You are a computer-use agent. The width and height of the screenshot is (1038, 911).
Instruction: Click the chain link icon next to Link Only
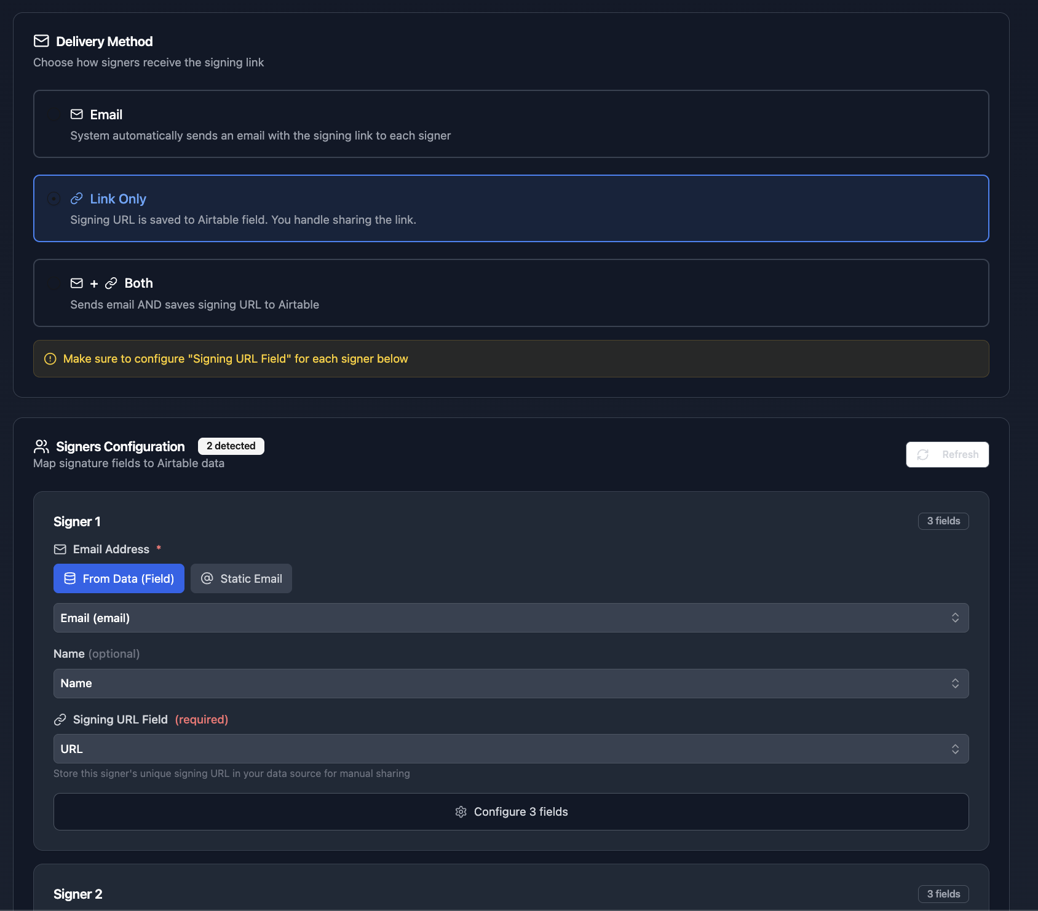77,199
